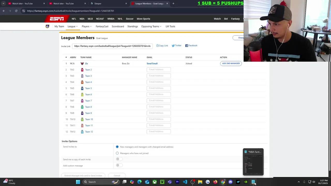The width and height of the screenshot is (331, 186).
Task: Reload the page with browser refresh icon
Action: [x=16, y=11]
